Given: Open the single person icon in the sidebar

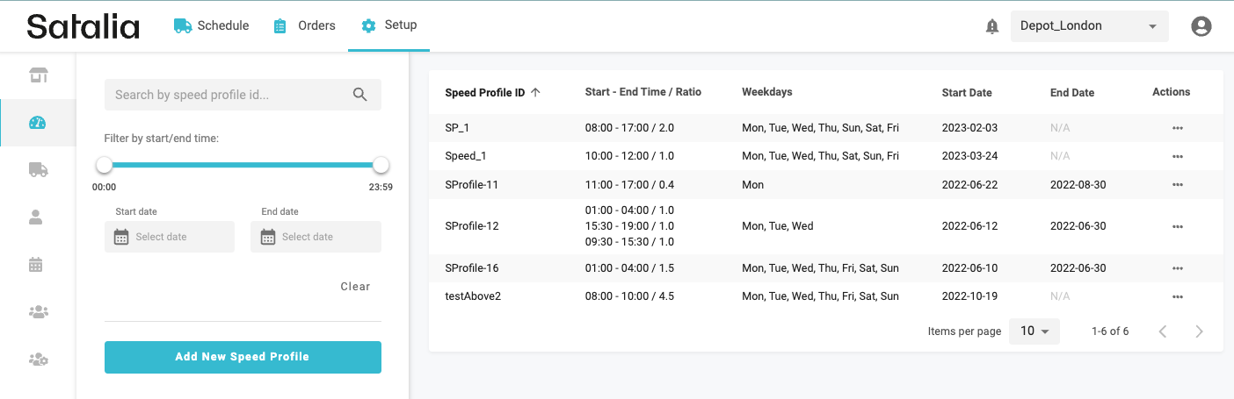Looking at the screenshot, I should (x=37, y=217).
